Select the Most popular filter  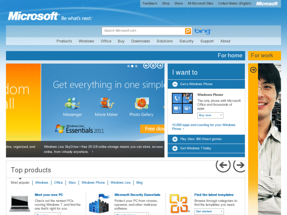coord(20,183)
